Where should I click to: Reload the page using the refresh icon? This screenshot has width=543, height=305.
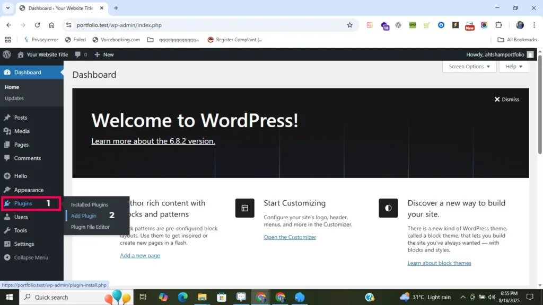37,25
